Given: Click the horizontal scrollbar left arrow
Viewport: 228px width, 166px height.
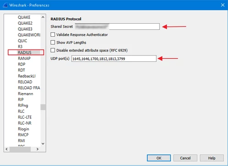Looking at the screenshot, I should [x=6, y=149].
